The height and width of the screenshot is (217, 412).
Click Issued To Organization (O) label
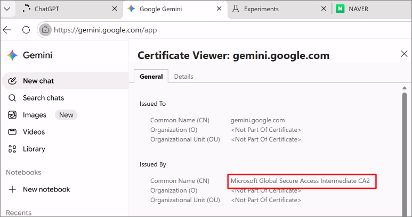click(174, 130)
